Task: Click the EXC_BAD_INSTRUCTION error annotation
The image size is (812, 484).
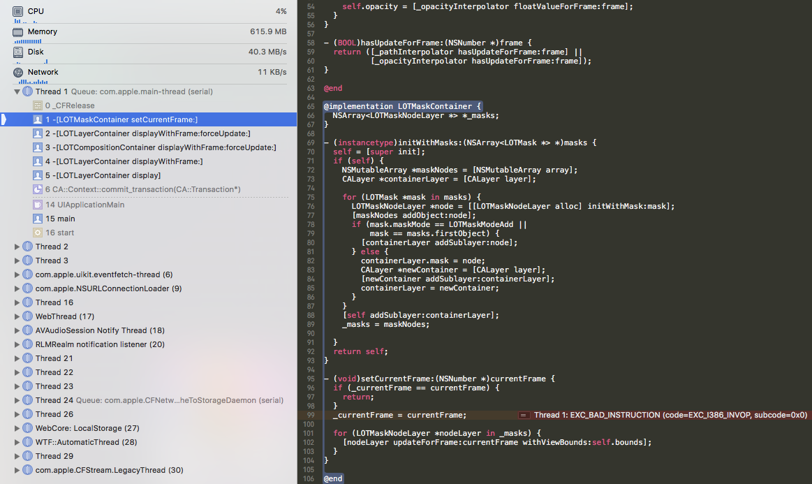Action: (x=665, y=415)
